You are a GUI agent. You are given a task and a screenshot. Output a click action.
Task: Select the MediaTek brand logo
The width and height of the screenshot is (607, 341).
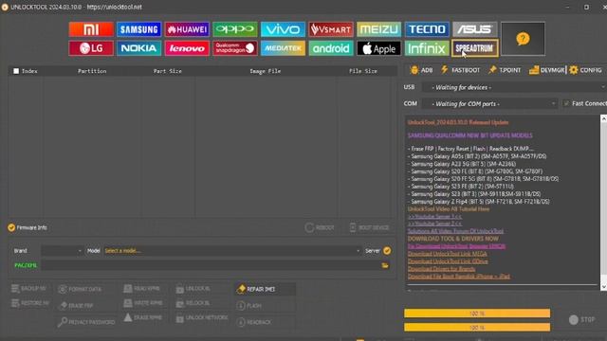tap(283, 48)
